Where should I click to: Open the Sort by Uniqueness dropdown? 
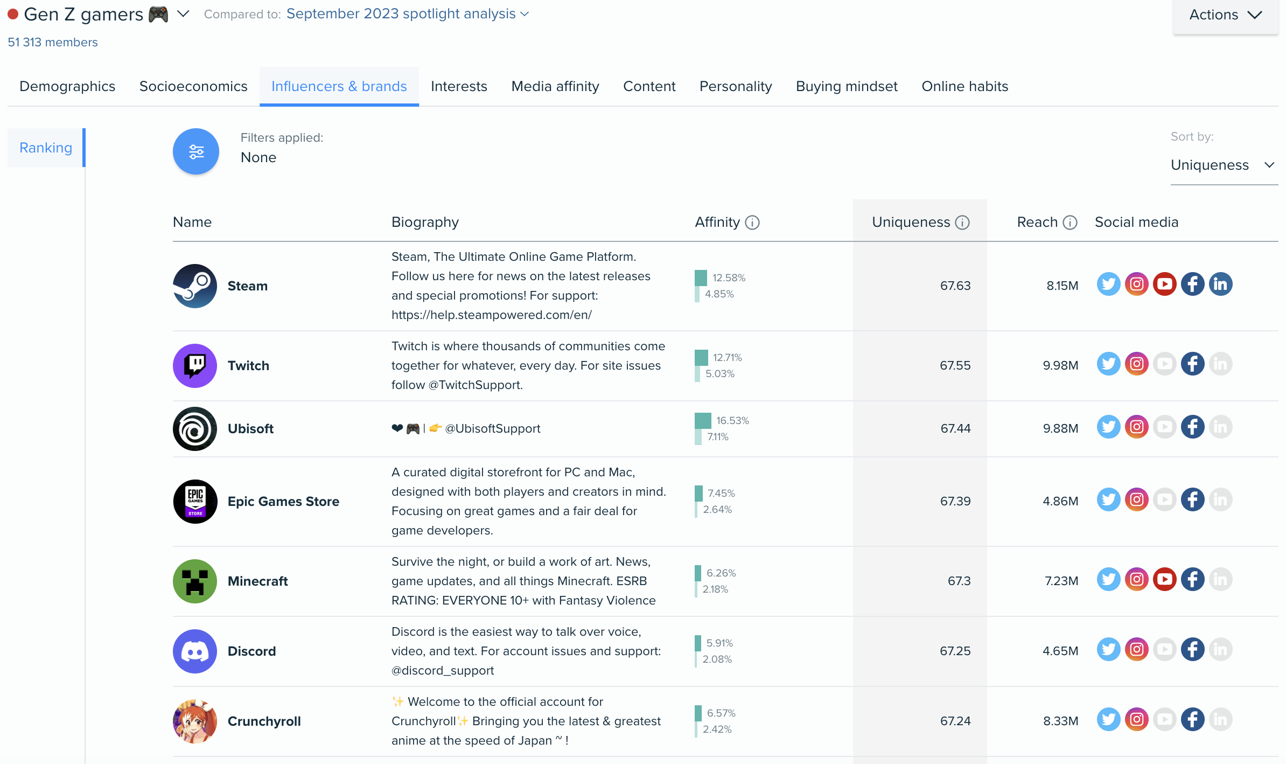[1224, 165]
